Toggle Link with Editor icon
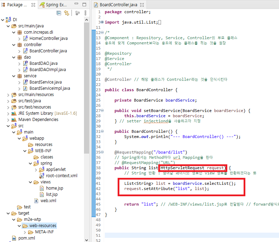The width and height of the screenshot is (279, 242). 67,13
